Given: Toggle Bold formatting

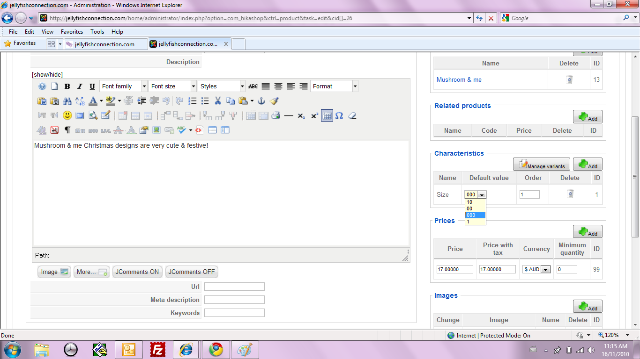Looking at the screenshot, I should (67, 86).
